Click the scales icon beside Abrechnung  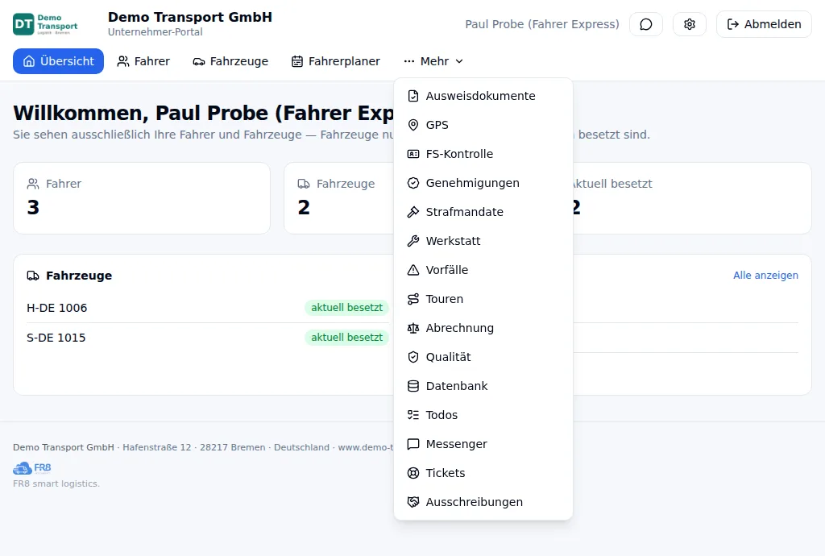413,328
